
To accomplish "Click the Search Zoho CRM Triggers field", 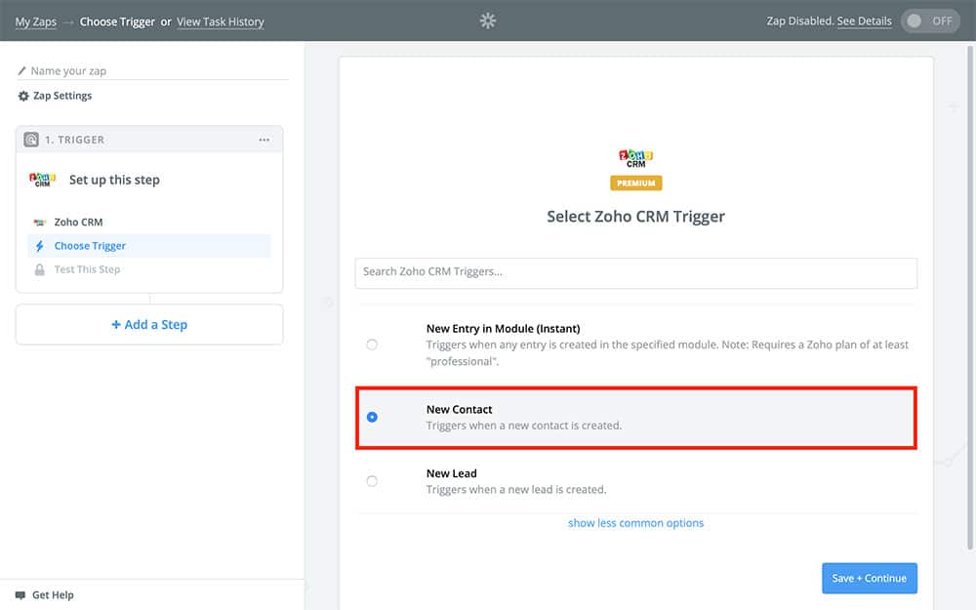I will pos(635,272).
